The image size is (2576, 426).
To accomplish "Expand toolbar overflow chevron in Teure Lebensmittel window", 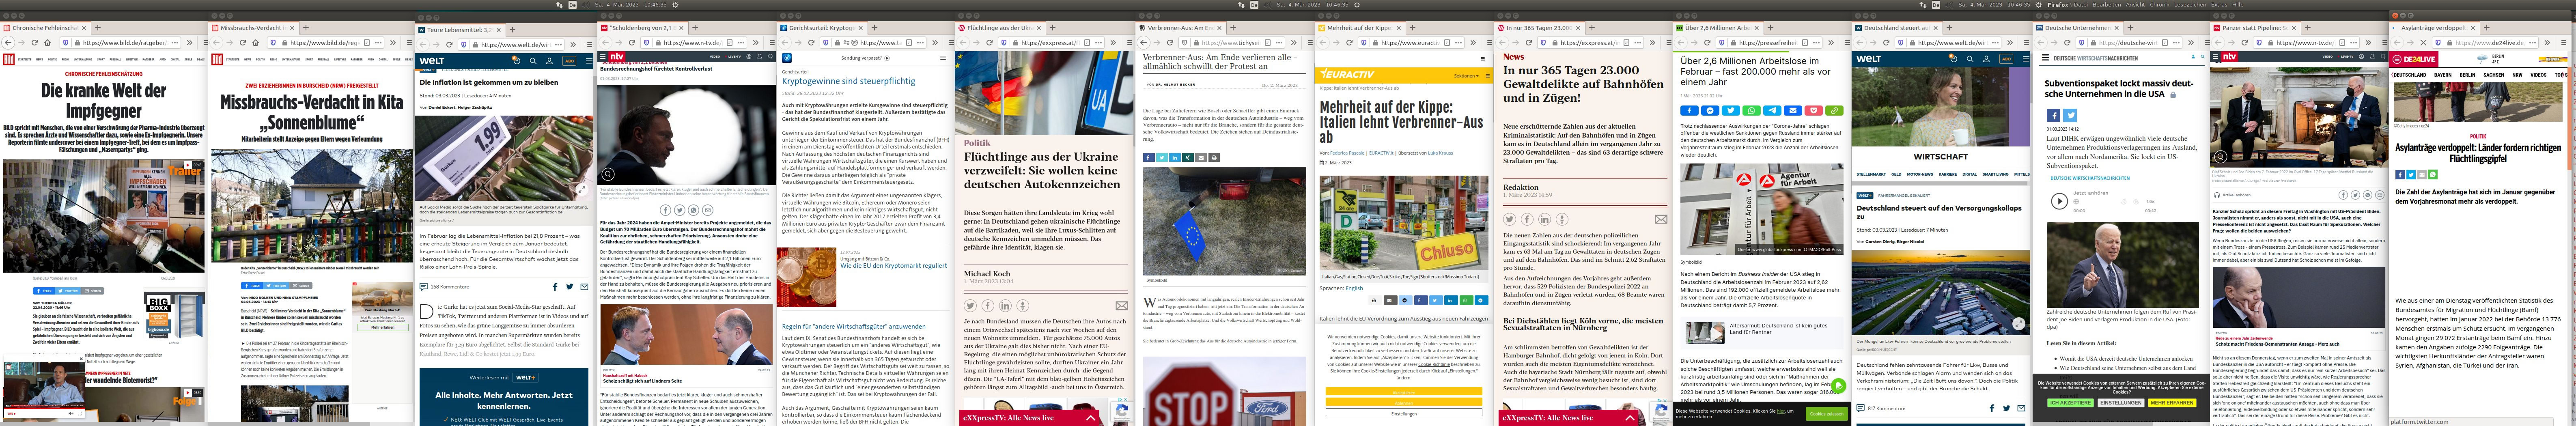I will click(574, 45).
